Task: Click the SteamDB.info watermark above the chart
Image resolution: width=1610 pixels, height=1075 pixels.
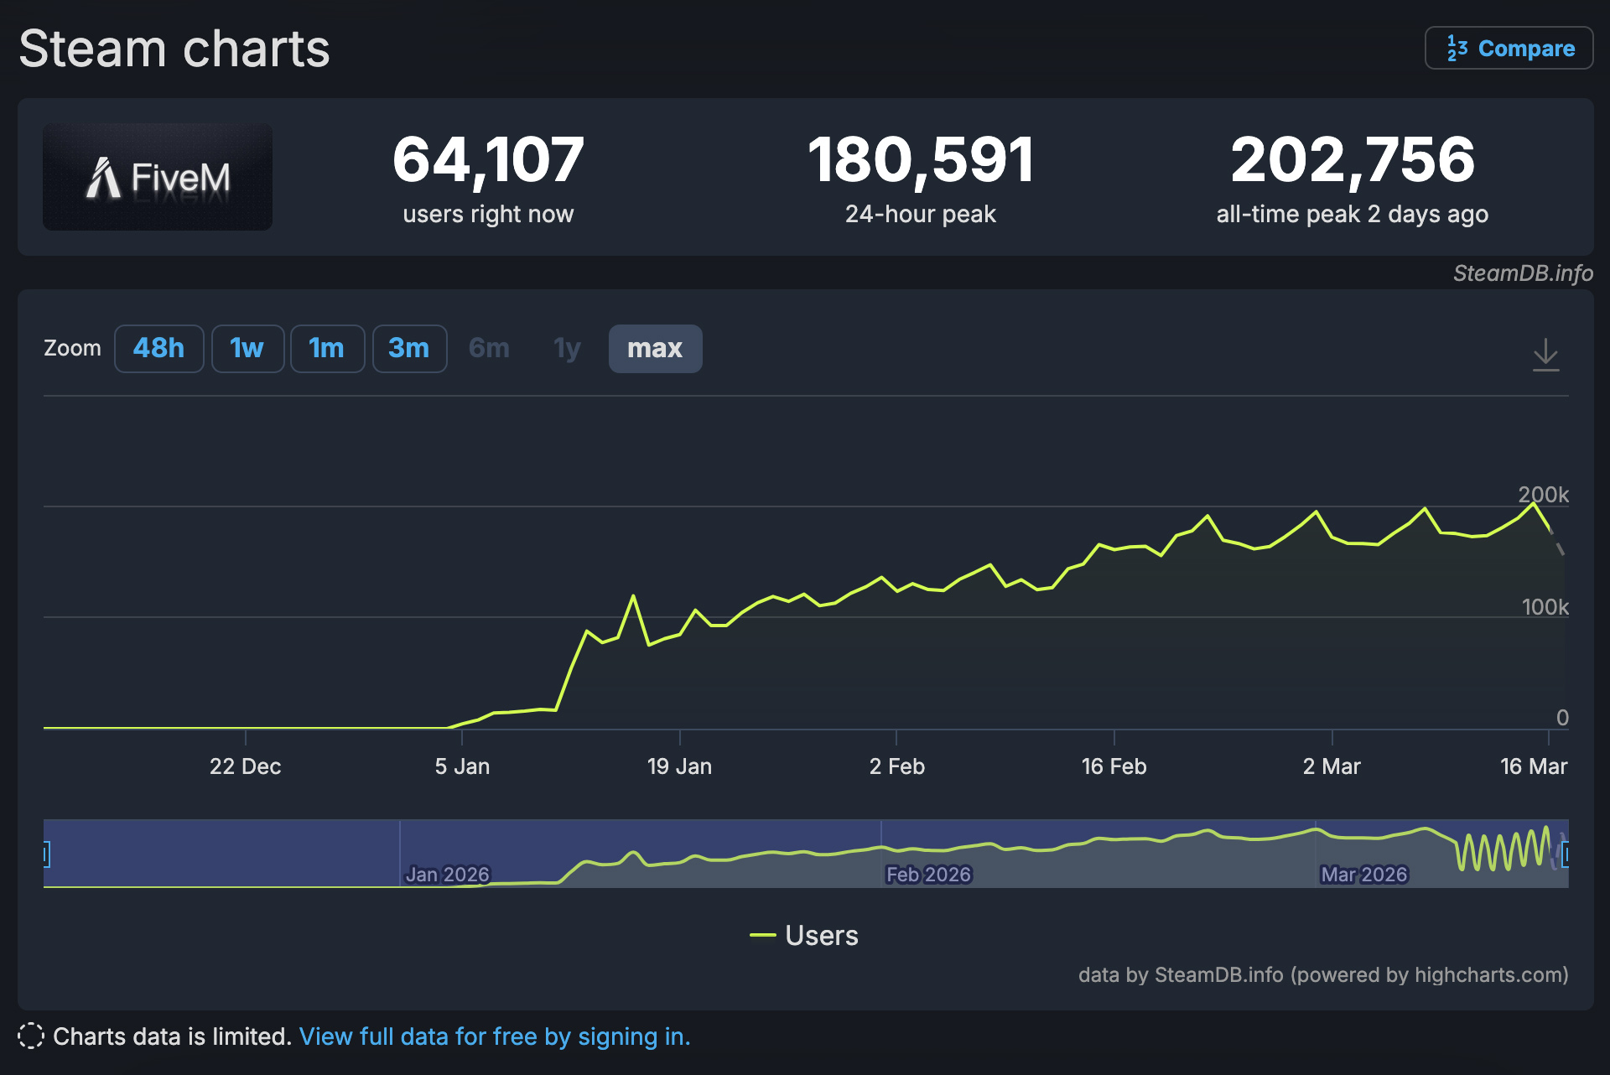Action: click(1521, 274)
